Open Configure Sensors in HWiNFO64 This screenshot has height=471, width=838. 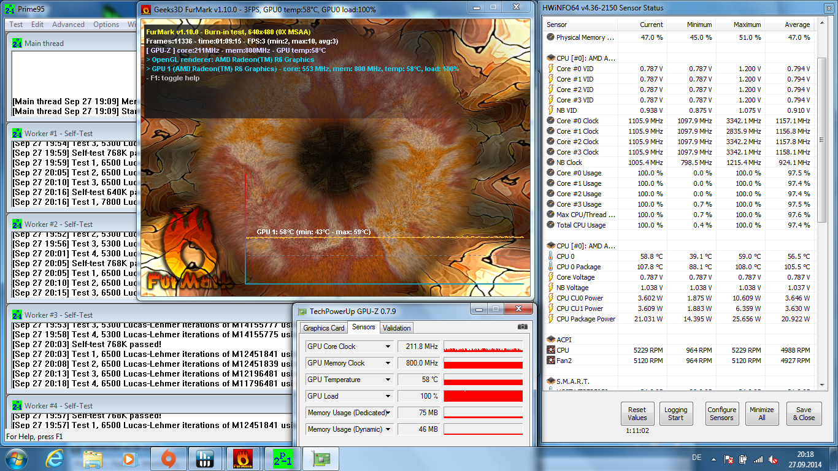point(721,413)
